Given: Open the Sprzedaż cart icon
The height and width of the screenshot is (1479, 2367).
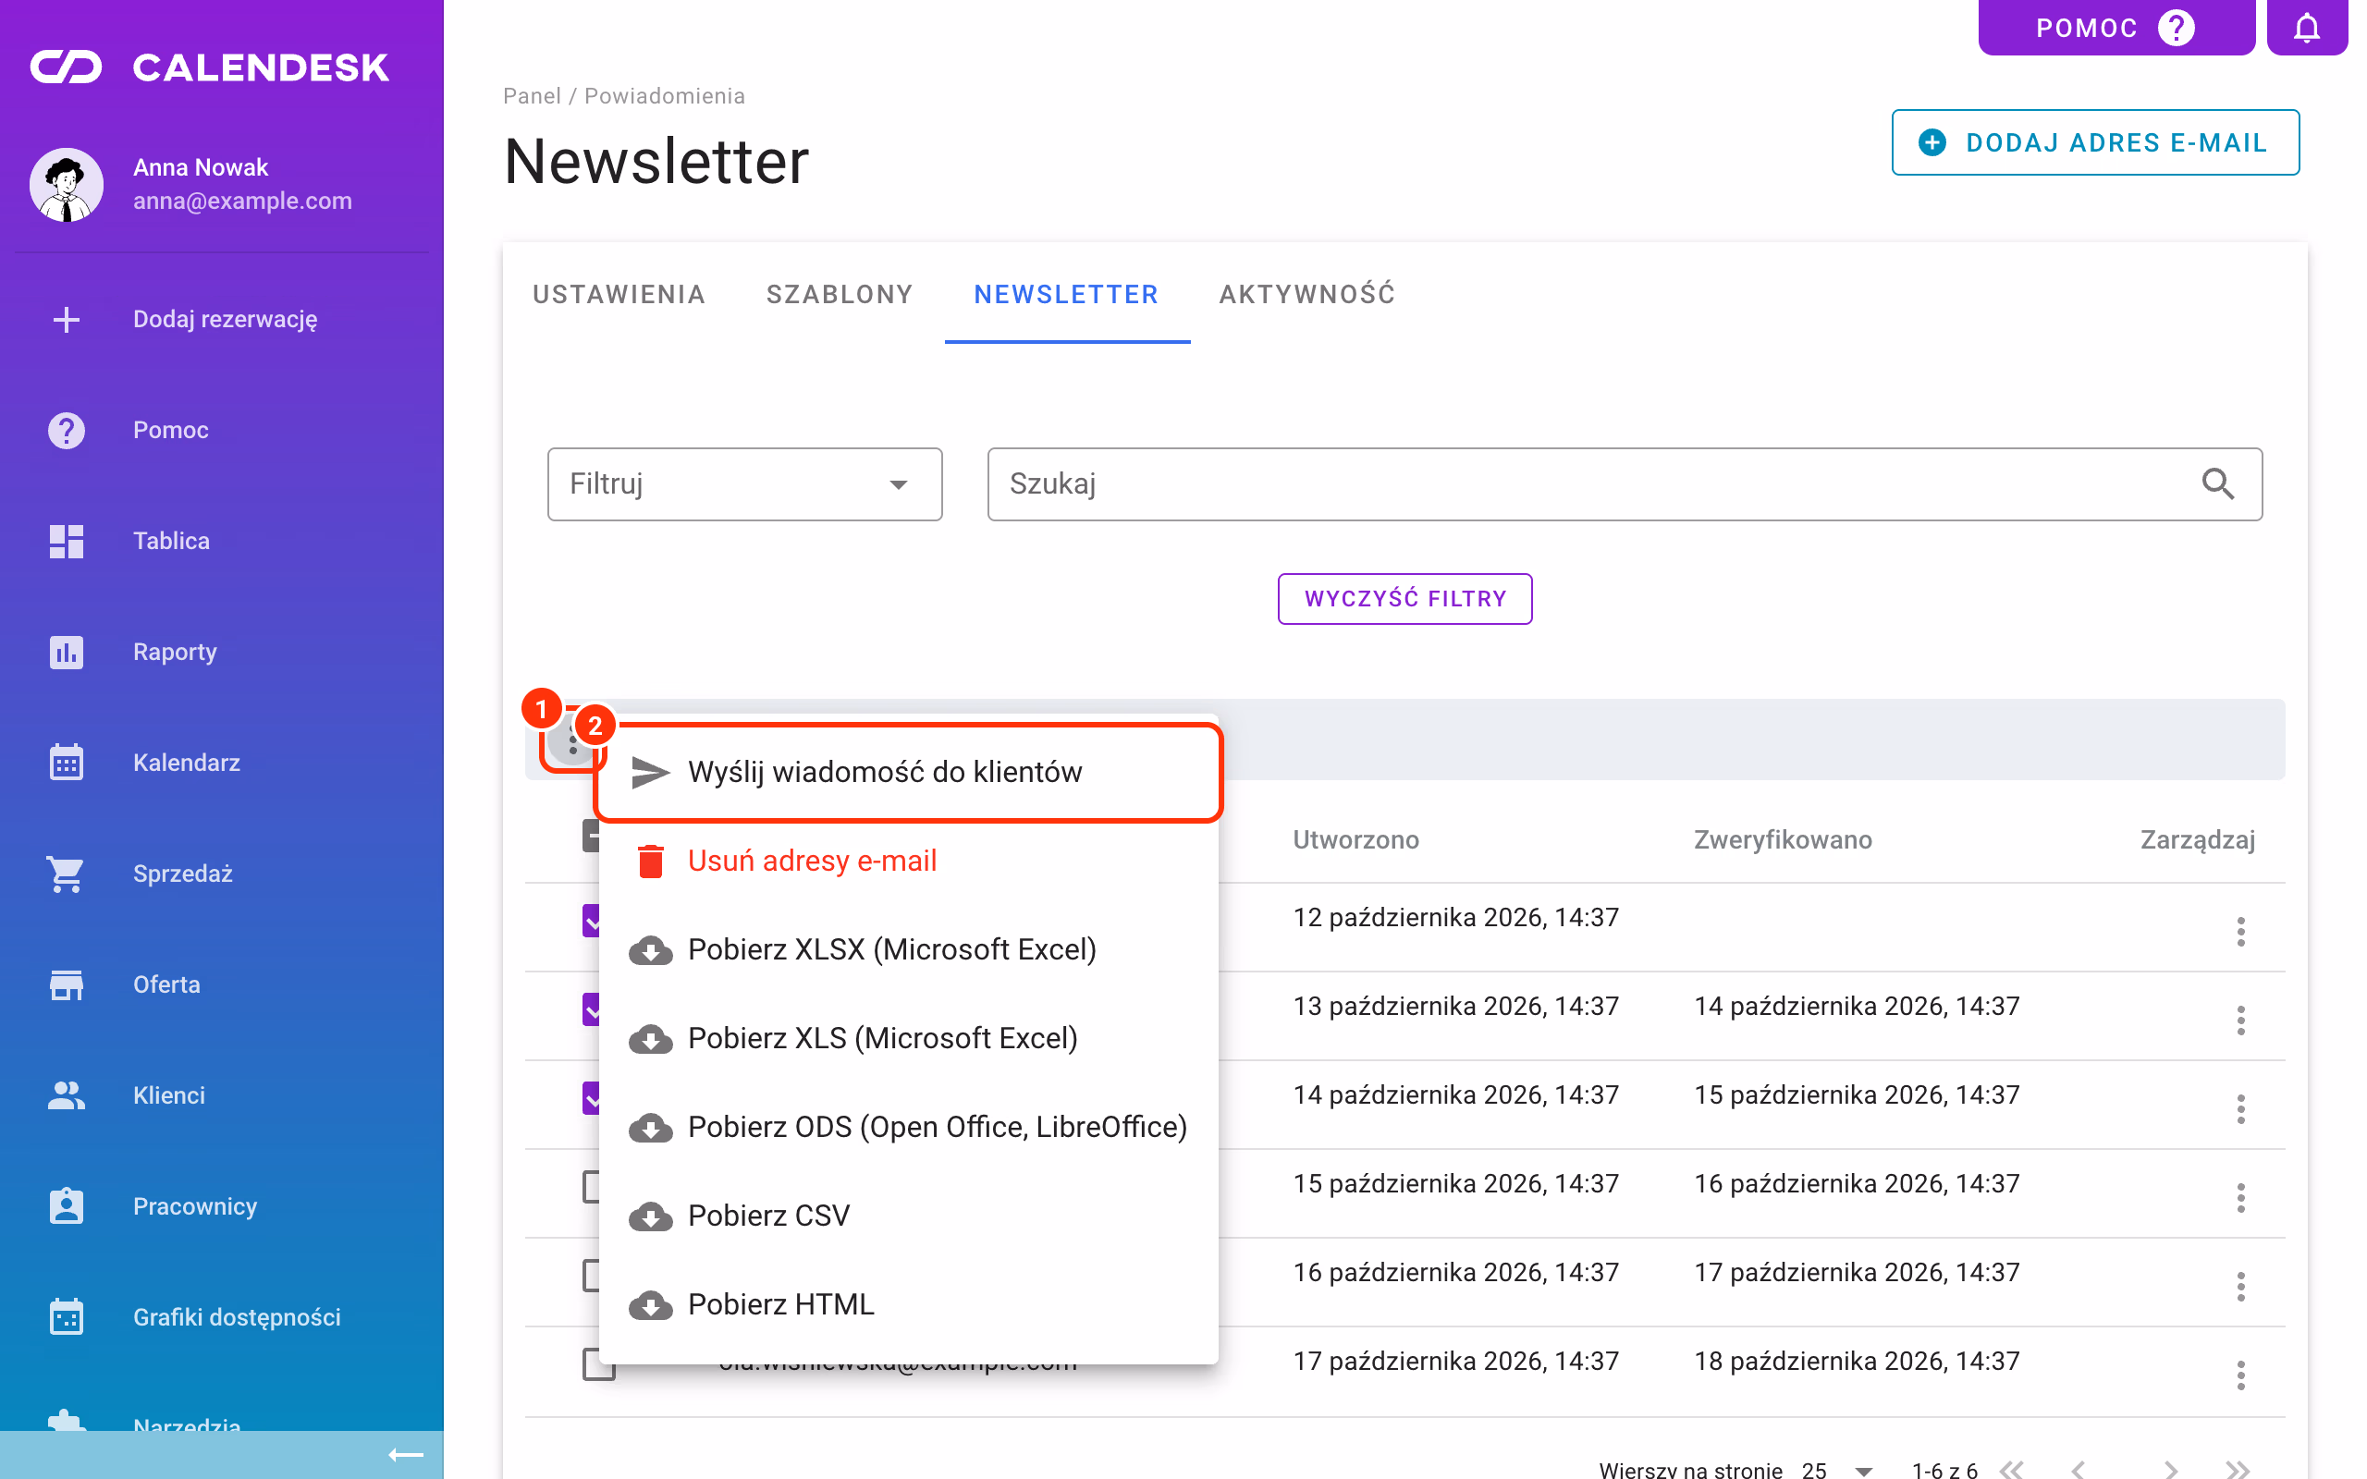Looking at the screenshot, I should tap(67, 874).
